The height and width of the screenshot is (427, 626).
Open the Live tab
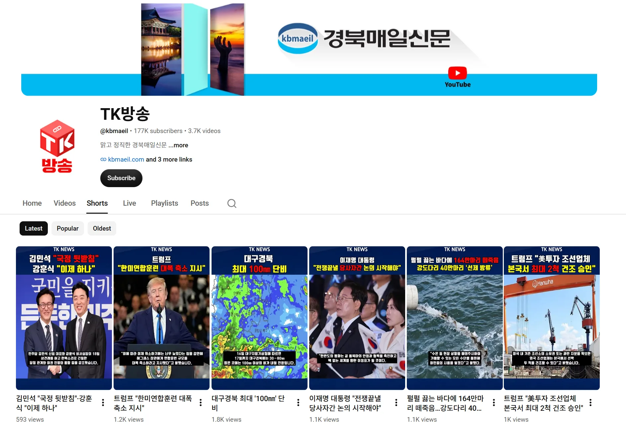[x=130, y=203]
